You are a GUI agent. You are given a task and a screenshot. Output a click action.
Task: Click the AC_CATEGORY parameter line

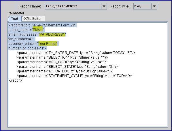[x=65, y=71]
